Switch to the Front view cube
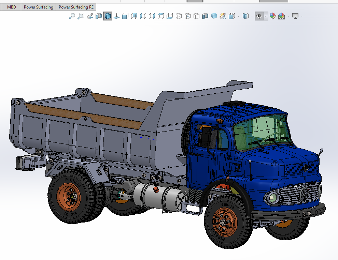338x260 pixels. tap(125, 16)
